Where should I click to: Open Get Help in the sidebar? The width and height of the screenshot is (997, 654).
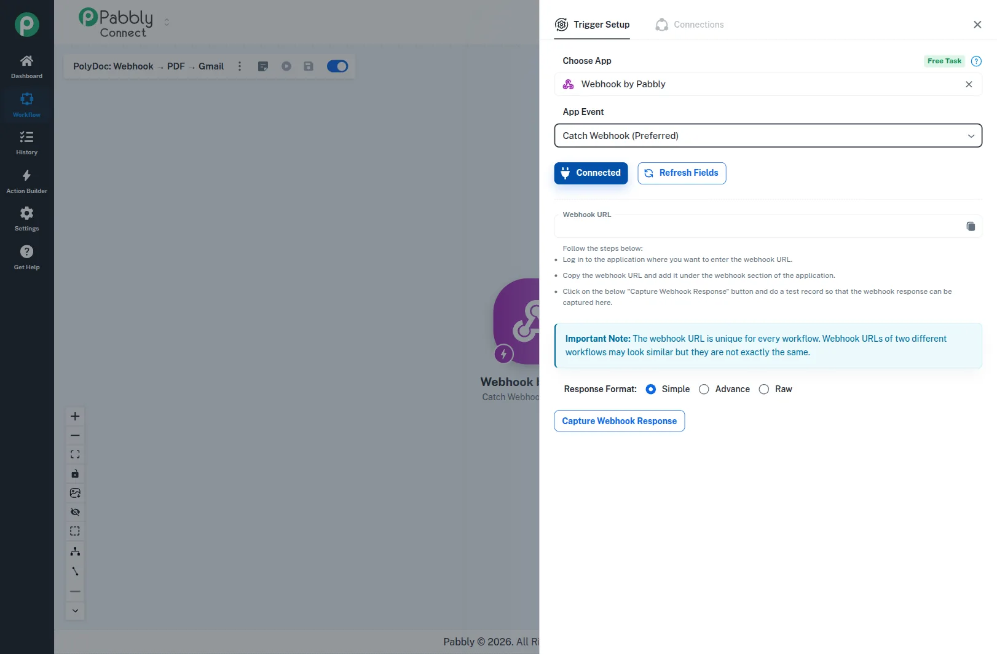26,258
